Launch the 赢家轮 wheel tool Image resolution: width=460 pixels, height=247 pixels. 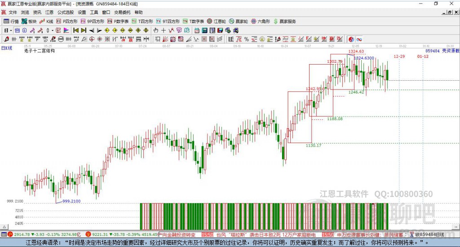[239, 22]
